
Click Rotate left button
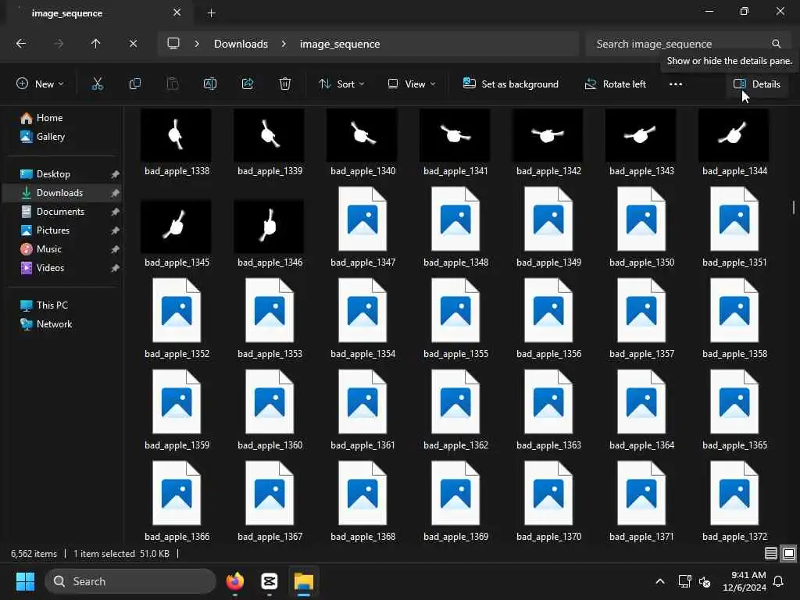coord(616,84)
